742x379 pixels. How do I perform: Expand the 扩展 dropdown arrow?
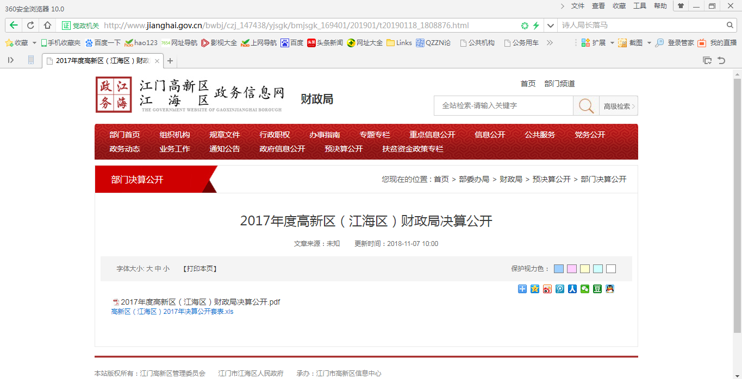point(612,42)
